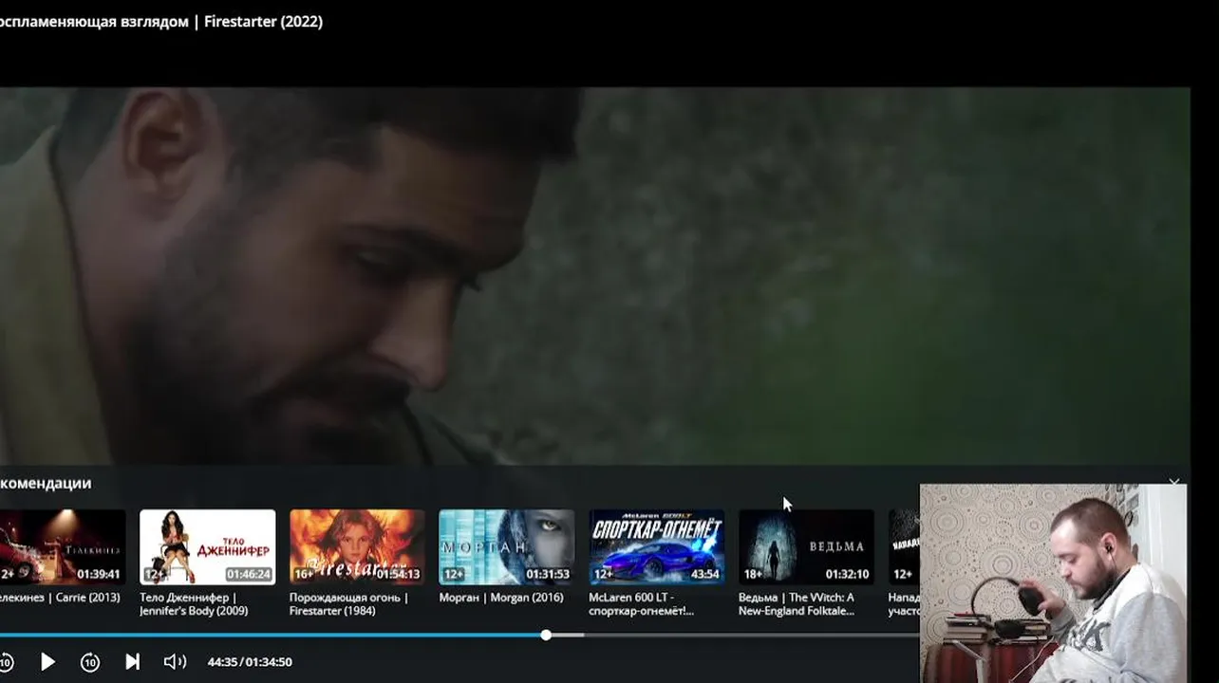
Task: Jump to the next video
Action: (x=133, y=661)
